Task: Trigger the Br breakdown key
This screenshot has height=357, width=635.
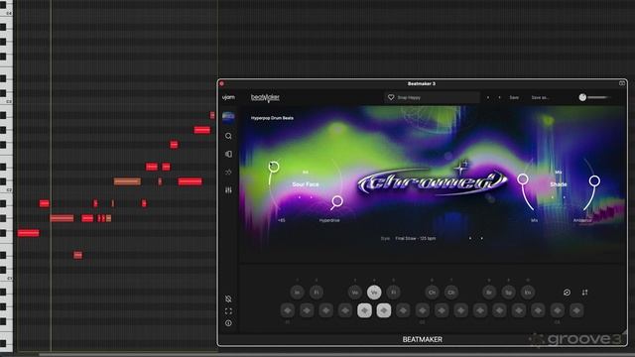Action: [489, 293]
